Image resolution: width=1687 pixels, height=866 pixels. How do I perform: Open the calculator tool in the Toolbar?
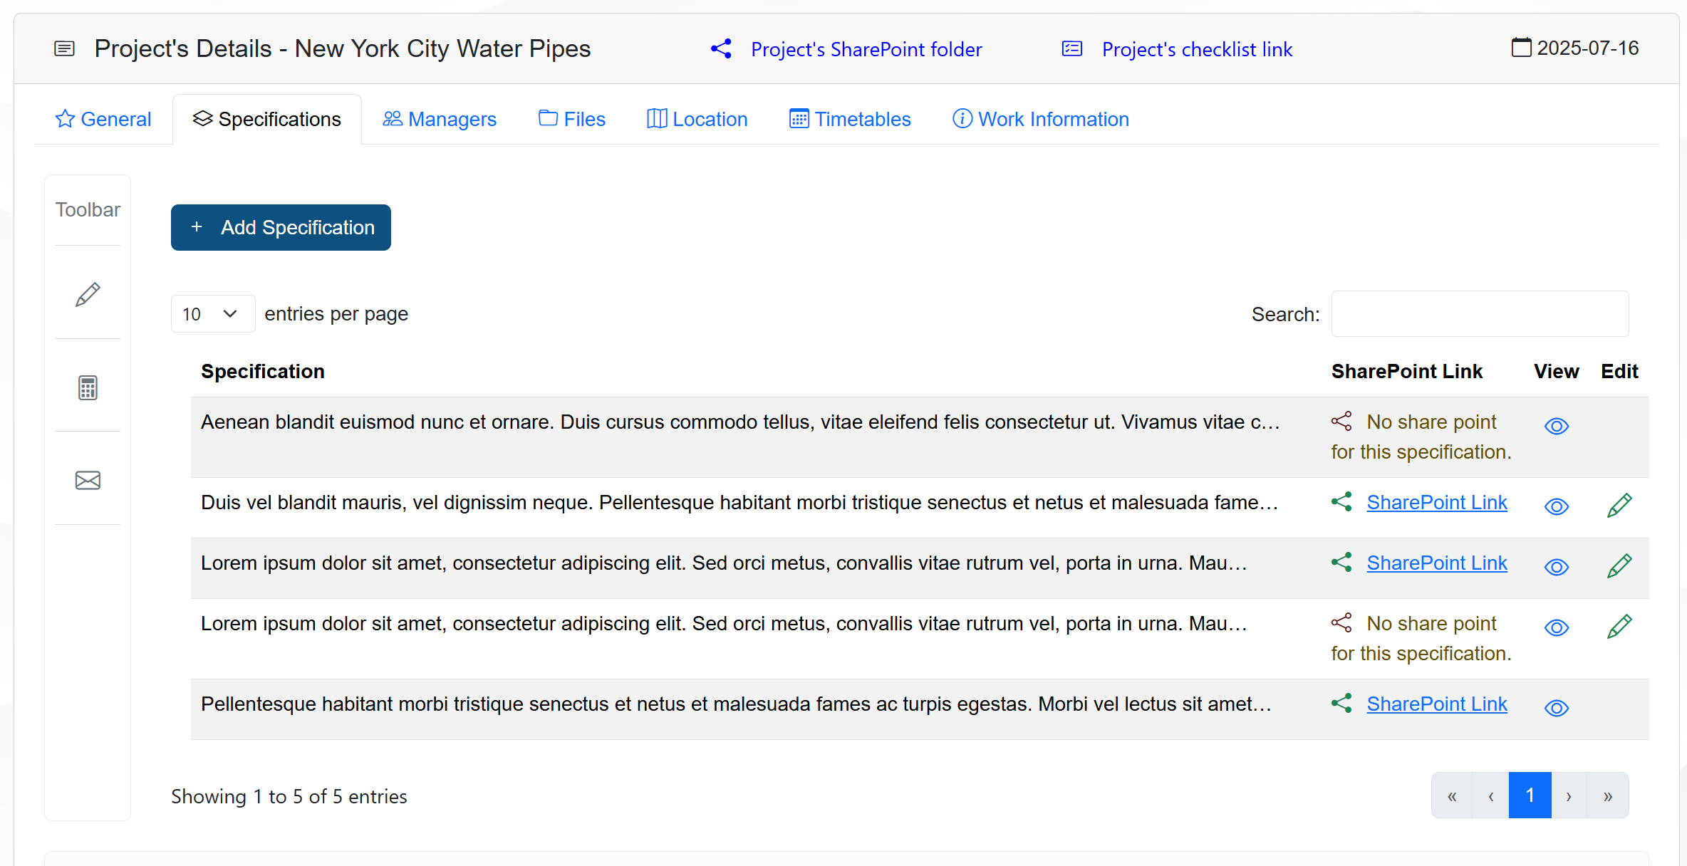pyautogui.click(x=88, y=387)
